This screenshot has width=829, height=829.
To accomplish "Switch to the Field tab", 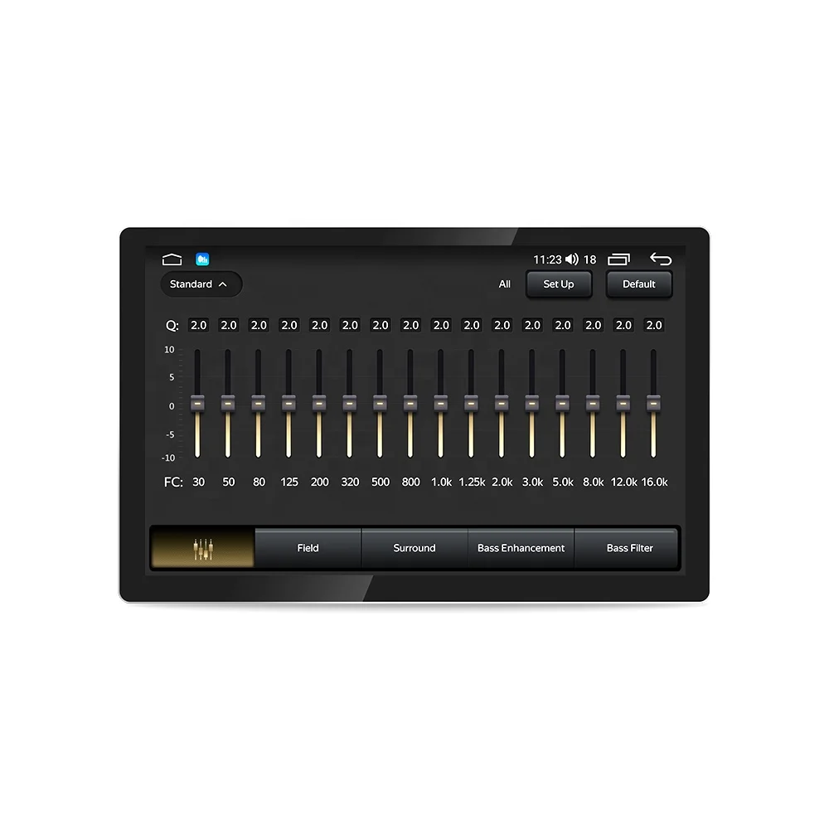I will (x=308, y=548).
